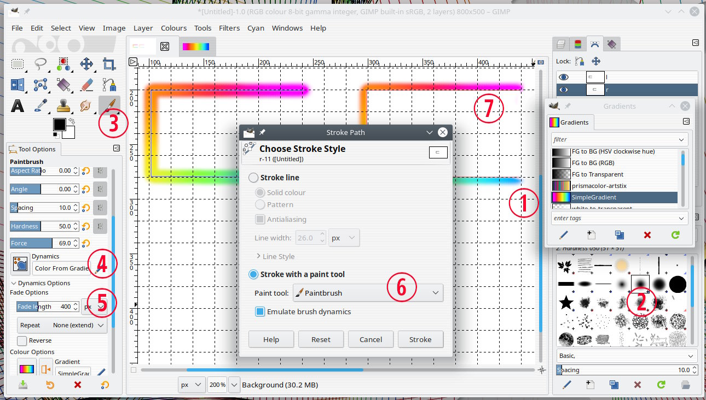Toggle visibility of path "r"

coord(564,90)
